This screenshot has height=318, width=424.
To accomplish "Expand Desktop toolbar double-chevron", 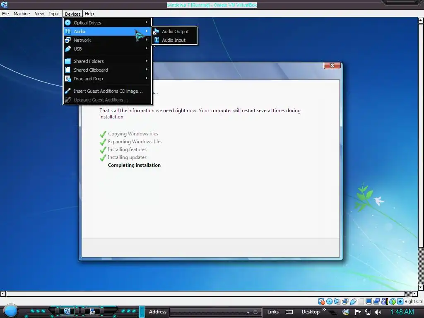I will (324, 310).
